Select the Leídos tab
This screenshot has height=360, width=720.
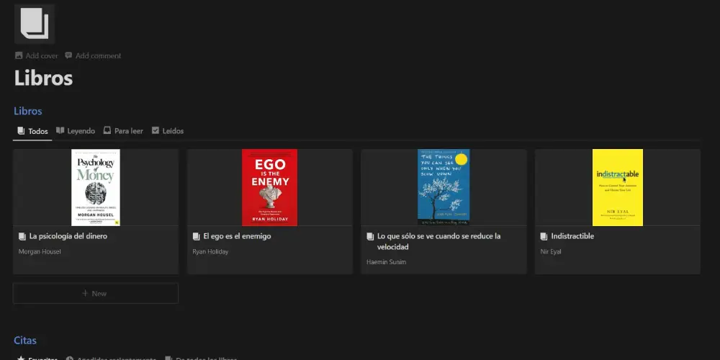pos(168,131)
